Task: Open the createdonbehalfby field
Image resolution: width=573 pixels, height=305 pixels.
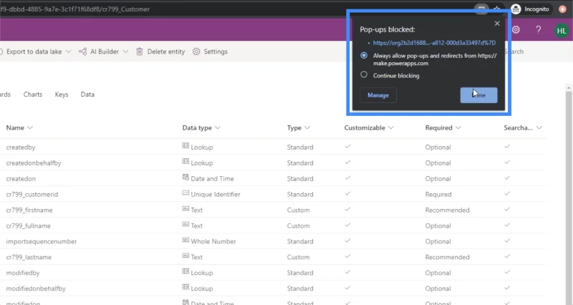Action: (x=34, y=163)
